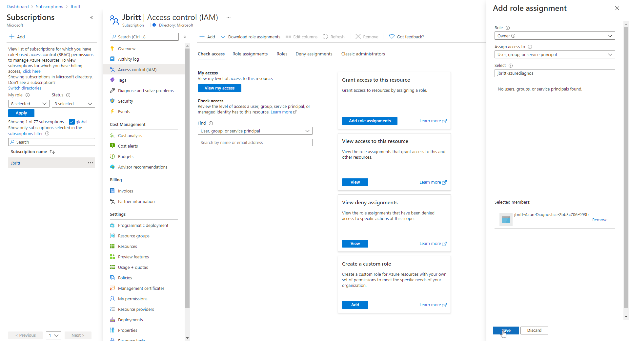Viewport: 629px width, 341px height.
Task: Click the Cost analysis icon
Action: tap(112, 135)
